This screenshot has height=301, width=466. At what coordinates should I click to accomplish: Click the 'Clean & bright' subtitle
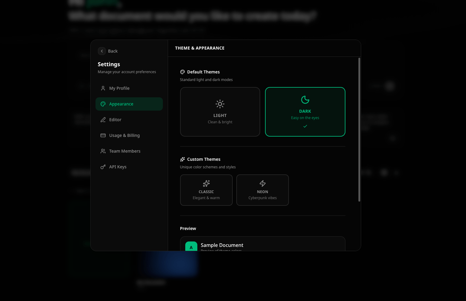coord(220,122)
